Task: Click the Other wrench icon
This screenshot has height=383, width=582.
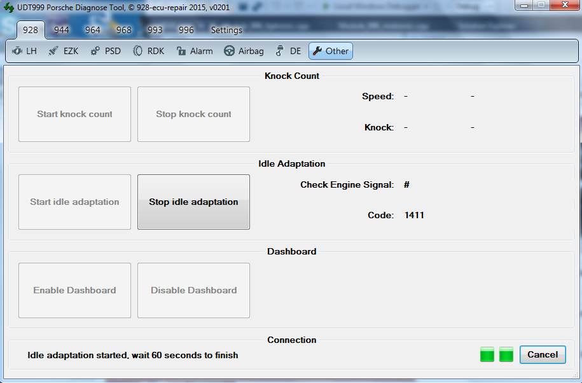Action: 317,51
